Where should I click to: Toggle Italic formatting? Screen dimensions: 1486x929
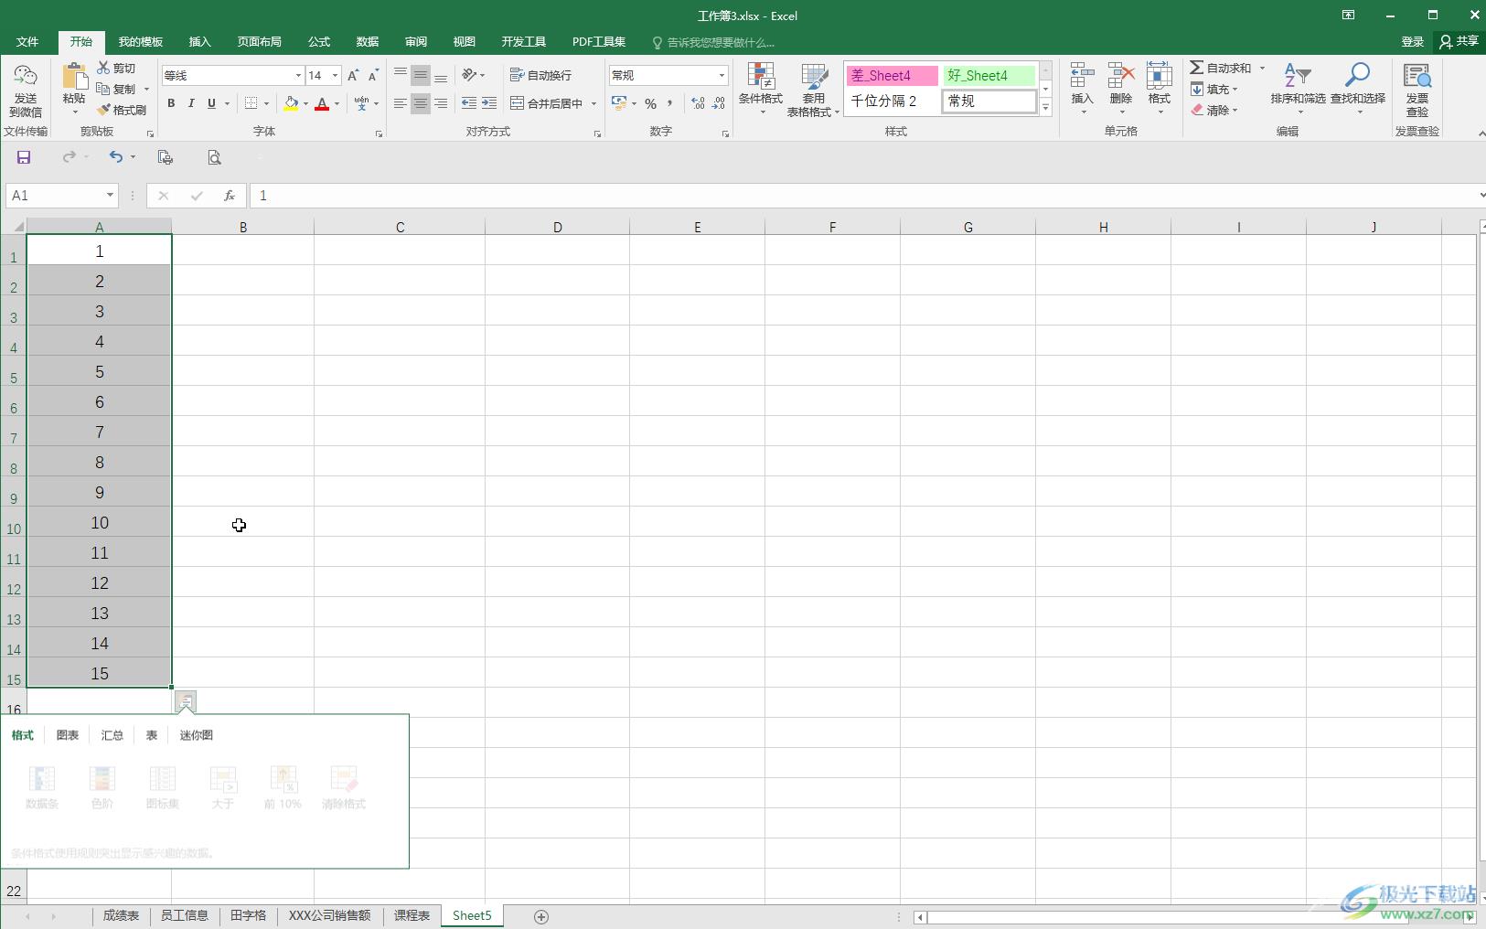point(191,103)
